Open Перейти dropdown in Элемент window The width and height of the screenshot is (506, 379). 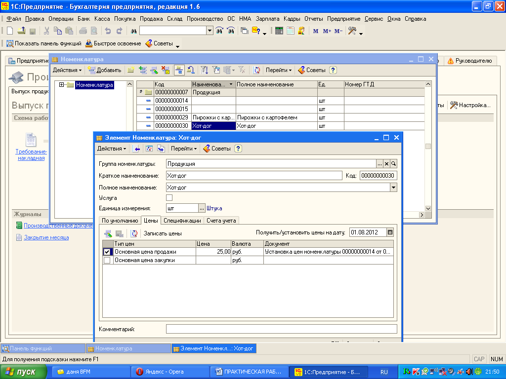tap(184, 149)
